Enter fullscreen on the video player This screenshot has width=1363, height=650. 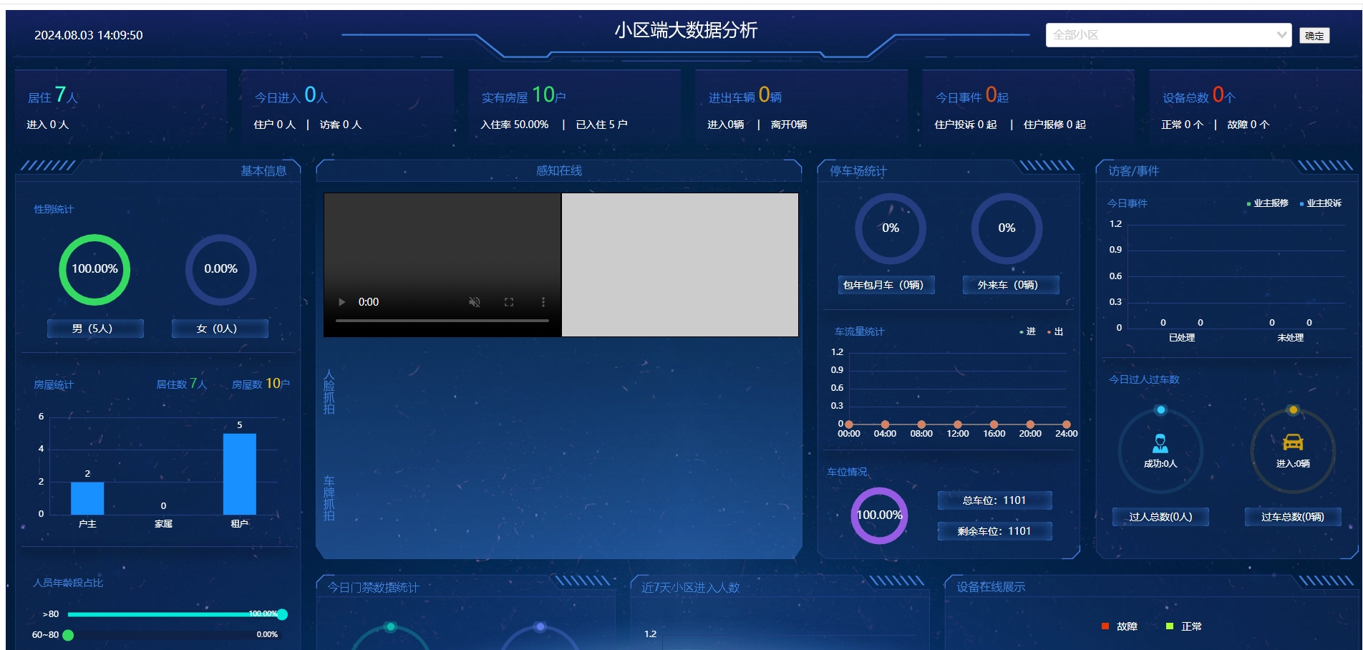click(x=509, y=302)
